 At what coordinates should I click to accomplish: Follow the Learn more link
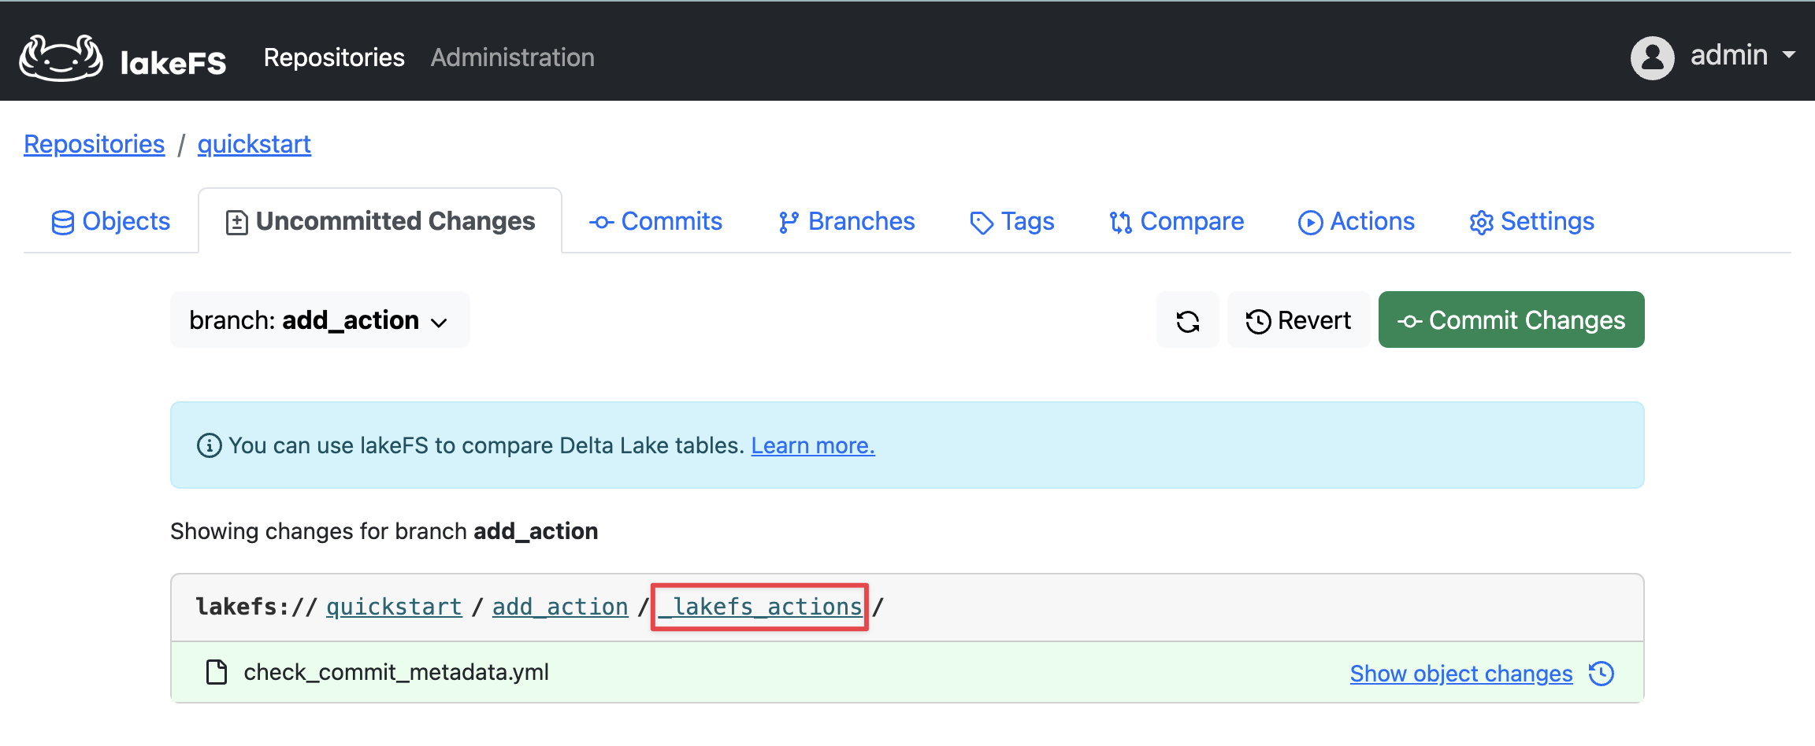812,445
